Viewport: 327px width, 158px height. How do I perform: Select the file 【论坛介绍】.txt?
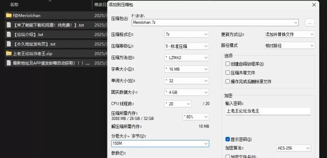click(56, 34)
